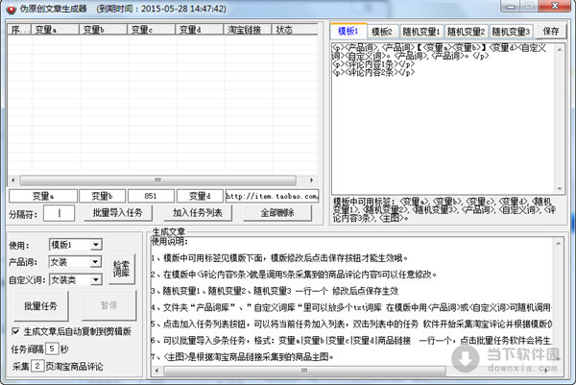Minimize the 伪原创文章生成器 window
The height and width of the screenshot is (385, 576).
point(511,7)
